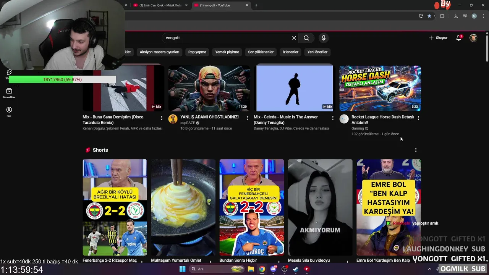Click the supRAZE channel avatar

tap(173, 119)
